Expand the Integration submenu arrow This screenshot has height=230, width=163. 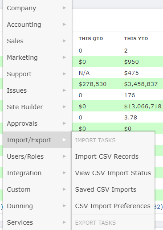pyautogui.click(x=64, y=173)
